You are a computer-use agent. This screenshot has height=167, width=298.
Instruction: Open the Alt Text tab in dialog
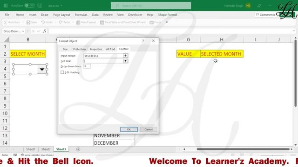tap(110, 49)
